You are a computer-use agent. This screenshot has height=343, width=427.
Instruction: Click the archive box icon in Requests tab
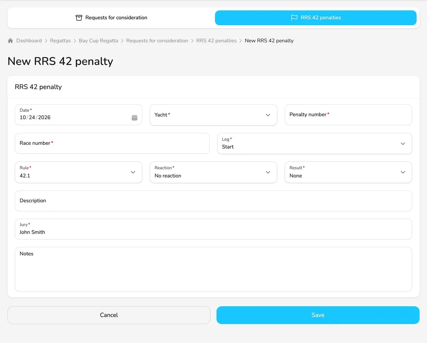[x=79, y=18]
